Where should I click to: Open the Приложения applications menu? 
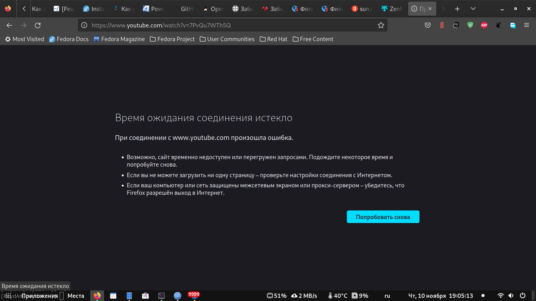click(x=40, y=296)
